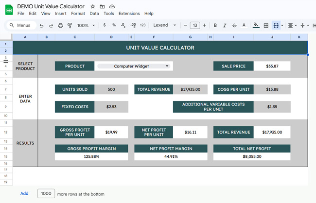This screenshot has width=316, height=203.
Task: Open the File menu
Action: click(21, 14)
